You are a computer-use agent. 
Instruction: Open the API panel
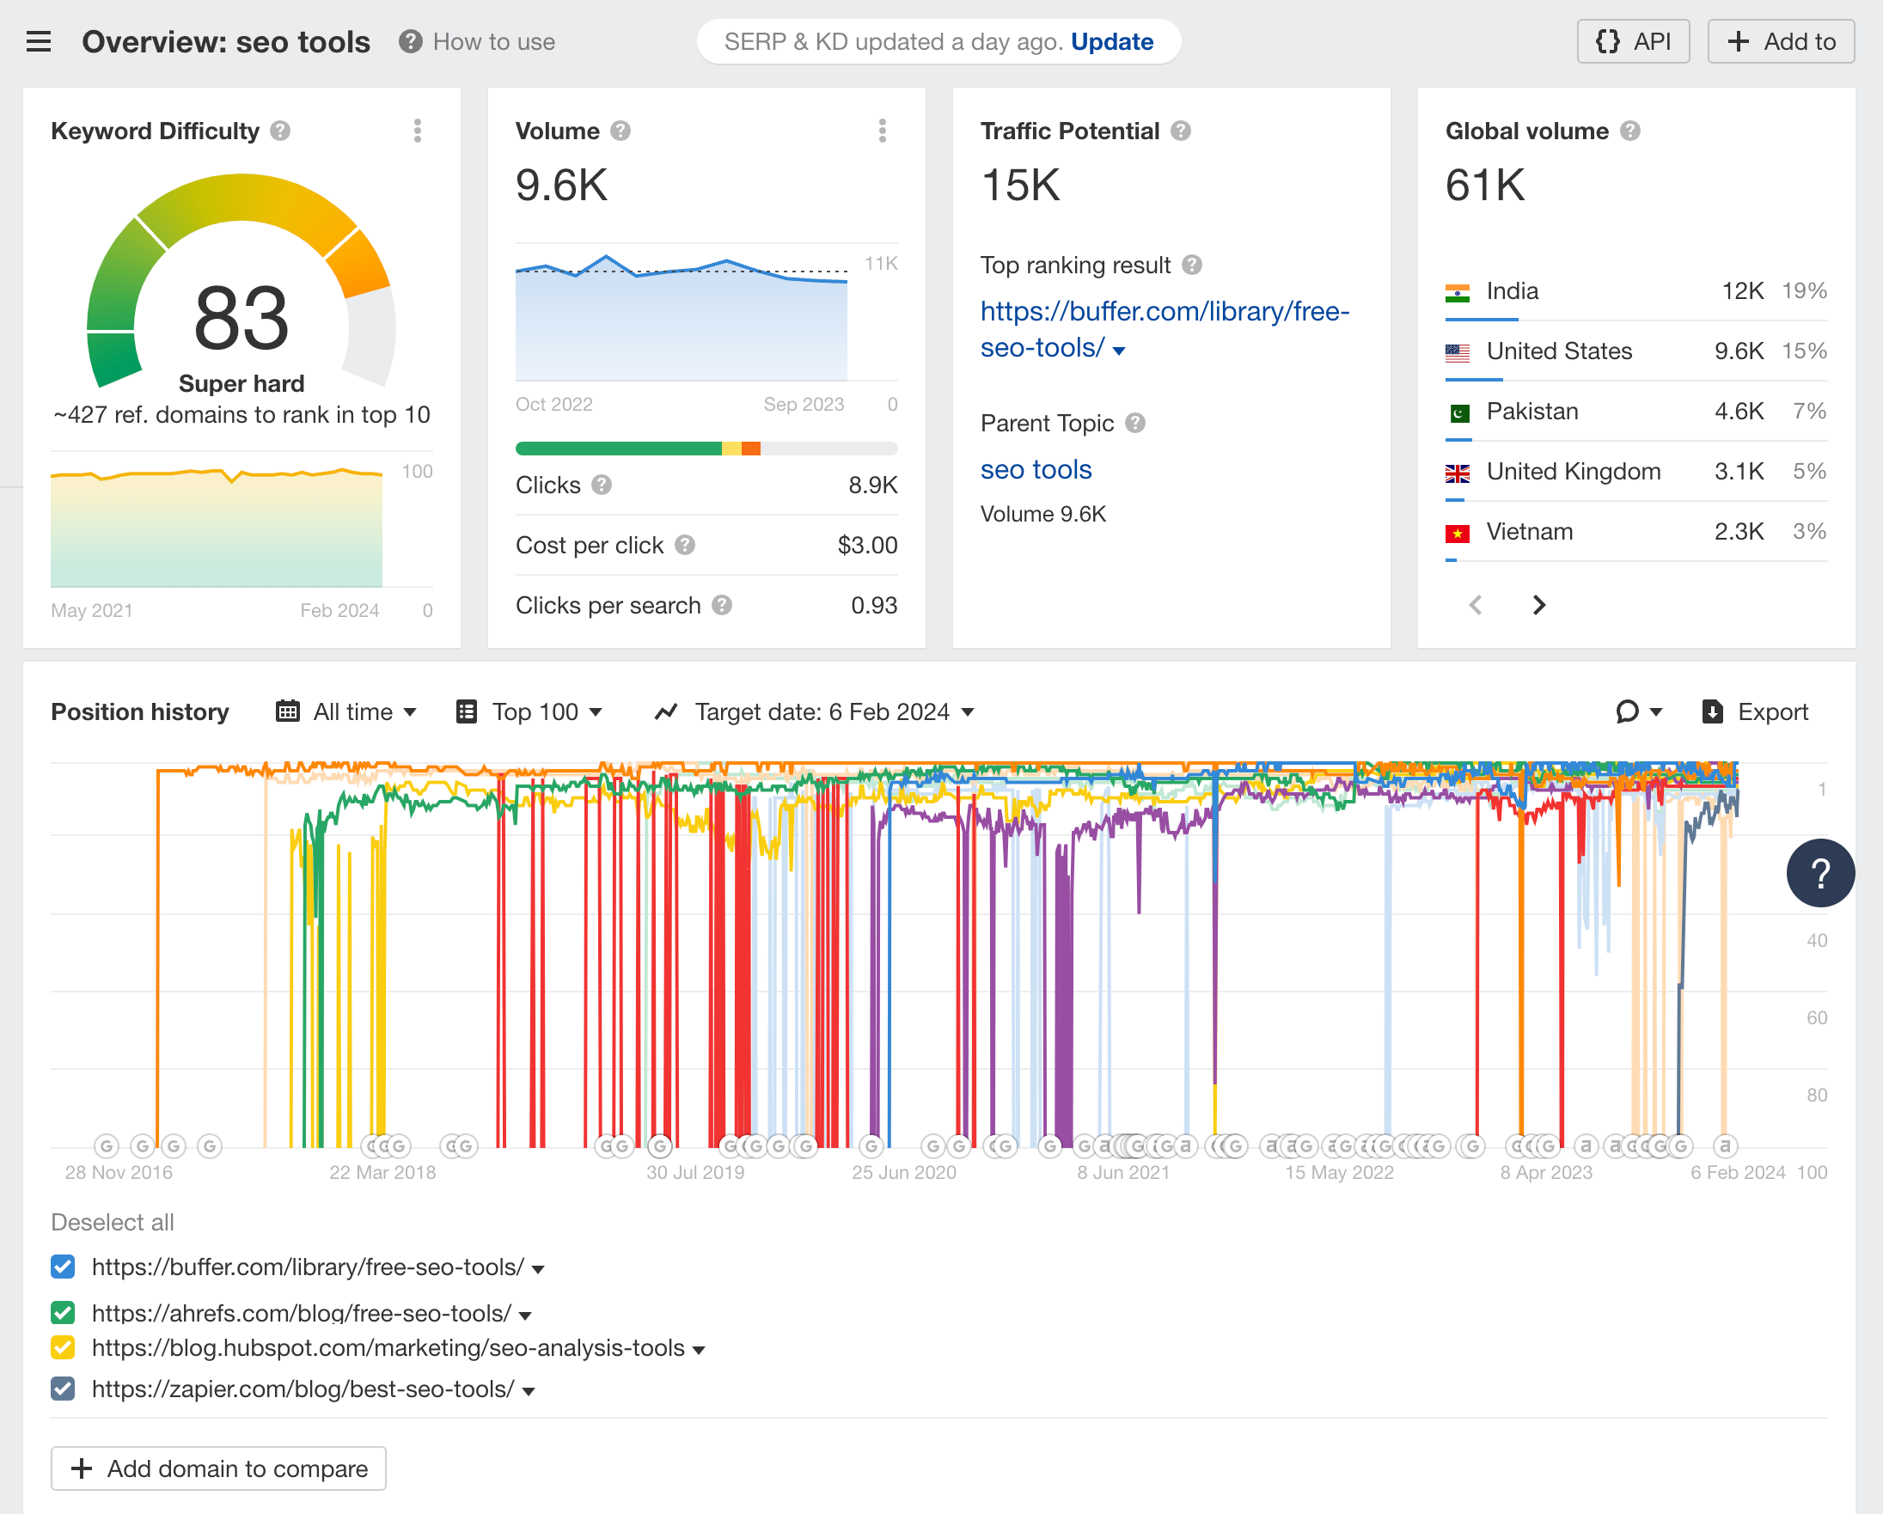coord(1632,41)
